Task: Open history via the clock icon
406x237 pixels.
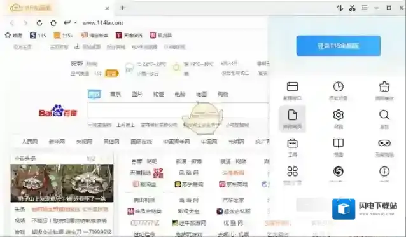Action: pos(338,90)
